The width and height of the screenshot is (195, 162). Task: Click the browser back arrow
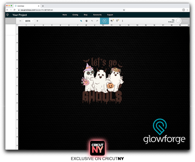[7, 10]
